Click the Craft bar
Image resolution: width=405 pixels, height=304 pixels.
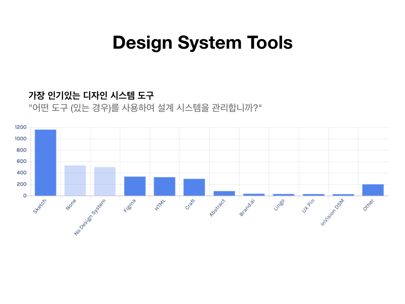point(194,187)
